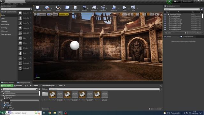
Task: Click the Content breadcrumb path
Action: pyautogui.click(x=35, y=86)
